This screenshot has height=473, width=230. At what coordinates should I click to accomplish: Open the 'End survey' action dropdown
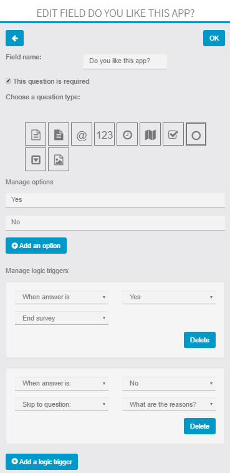[x=62, y=318]
